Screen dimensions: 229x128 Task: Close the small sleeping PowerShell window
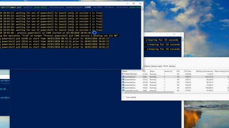[x=180, y=34]
